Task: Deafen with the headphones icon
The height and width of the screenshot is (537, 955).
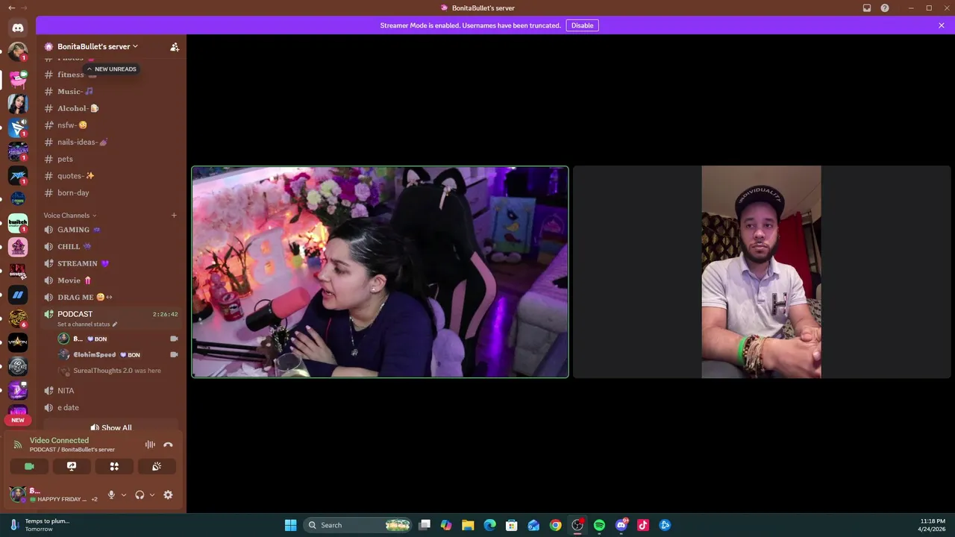Action: point(140,494)
